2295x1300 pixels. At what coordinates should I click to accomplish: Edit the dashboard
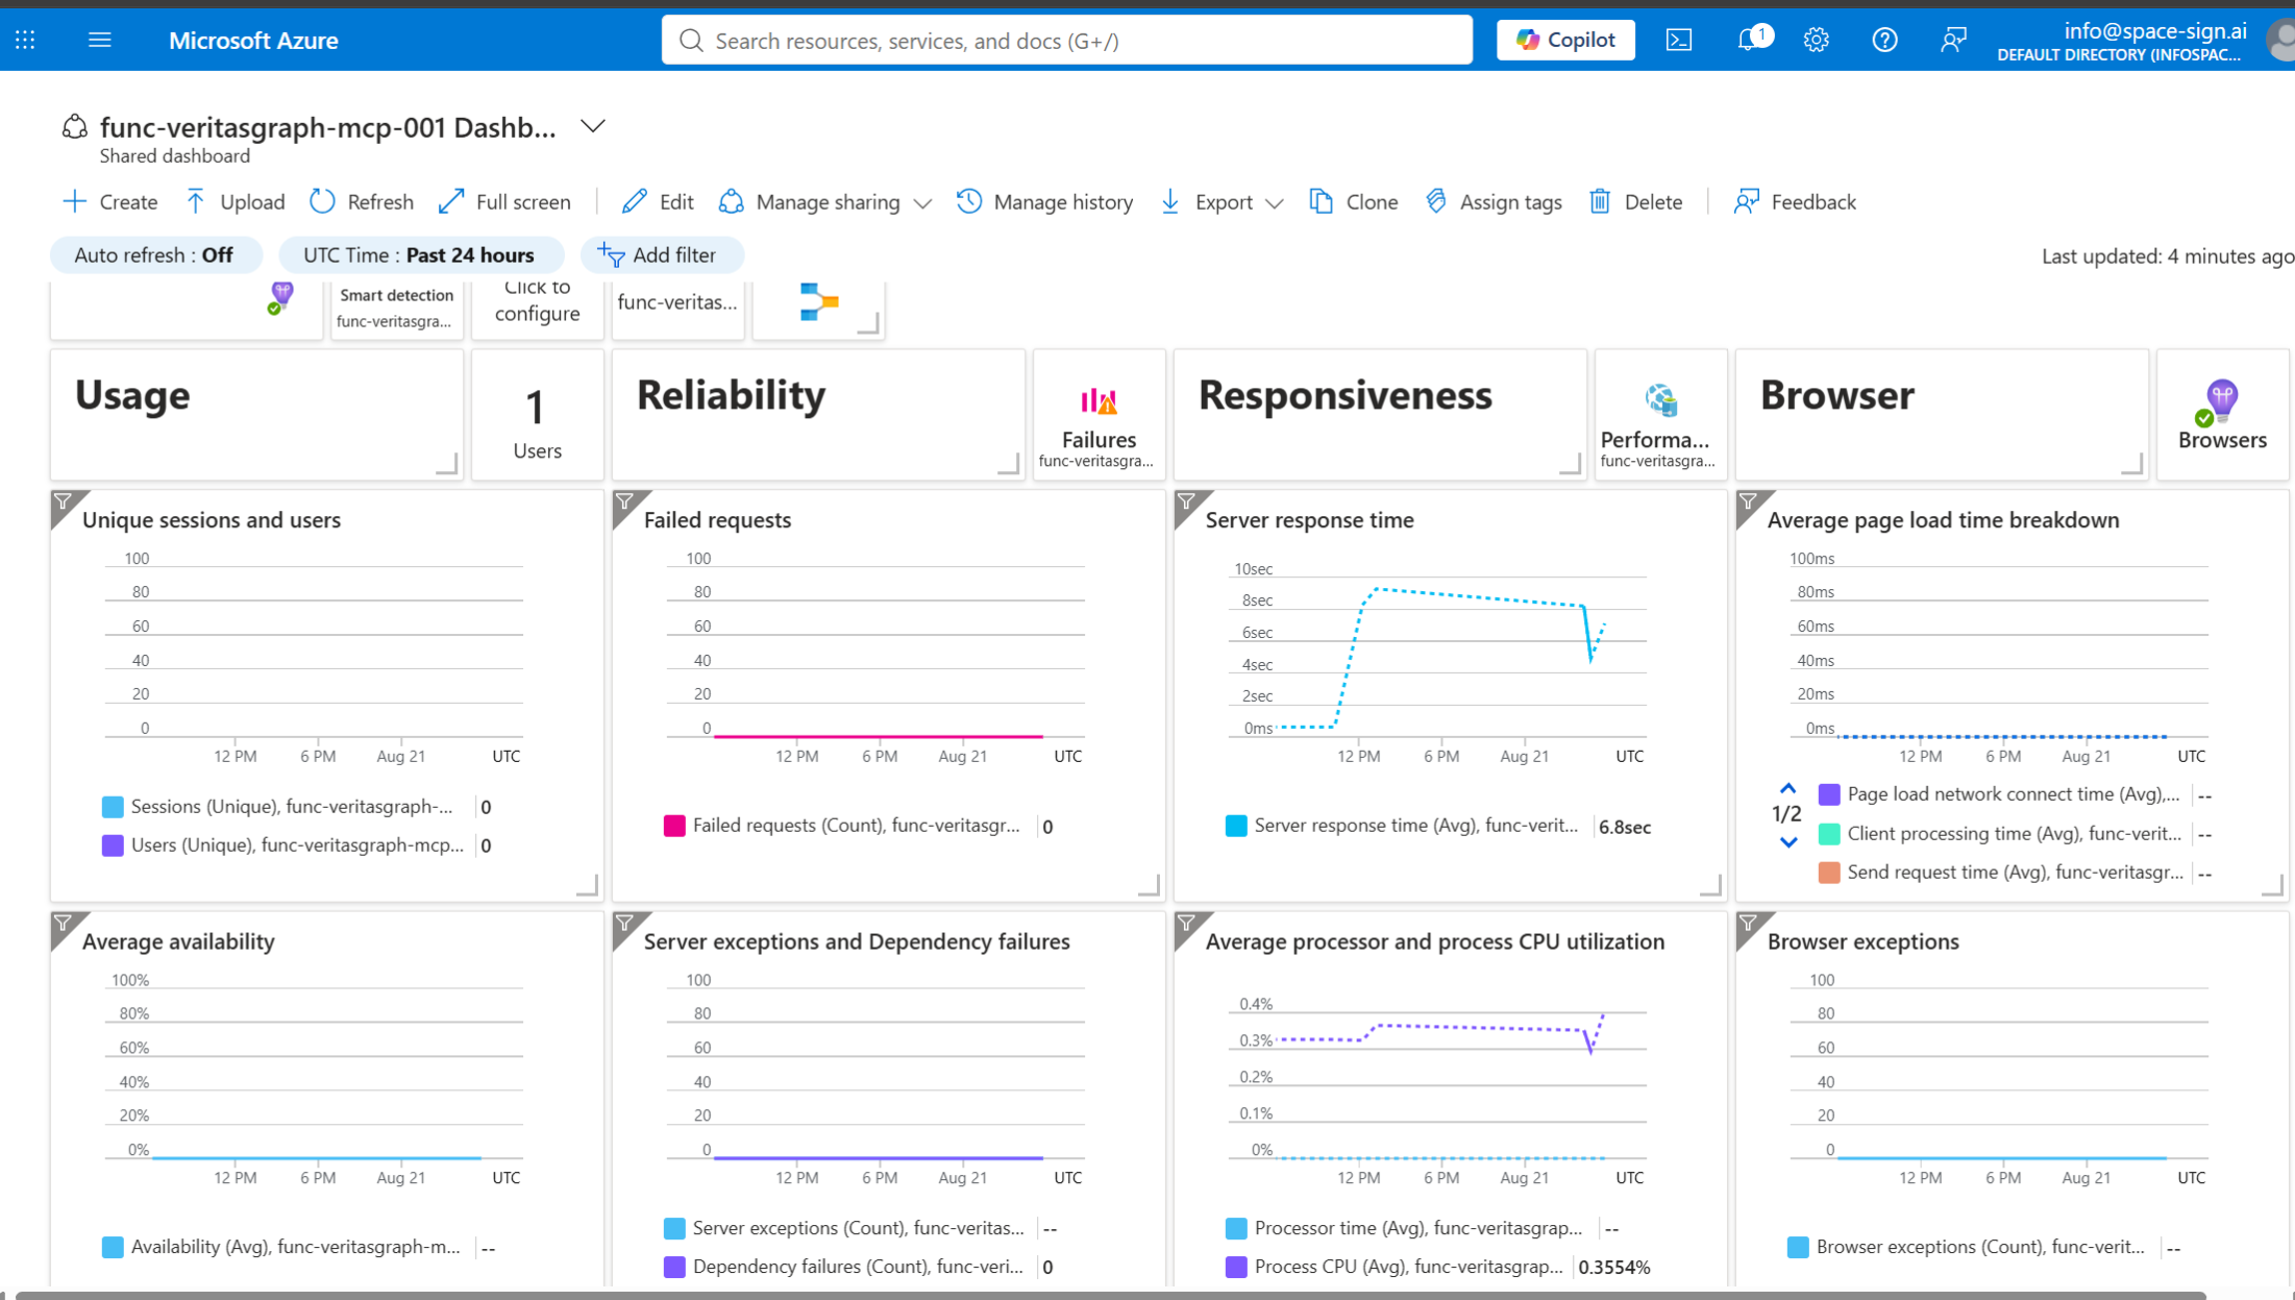coord(658,202)
